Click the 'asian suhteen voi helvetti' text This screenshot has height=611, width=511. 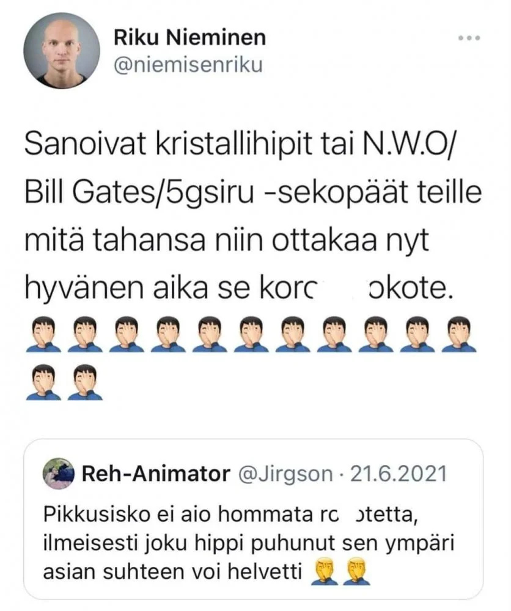pyautogui.click(x=172, y=572)
